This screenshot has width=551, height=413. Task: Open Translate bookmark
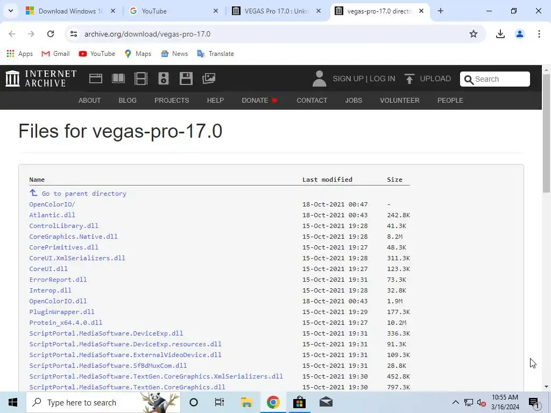pos(215,53)
